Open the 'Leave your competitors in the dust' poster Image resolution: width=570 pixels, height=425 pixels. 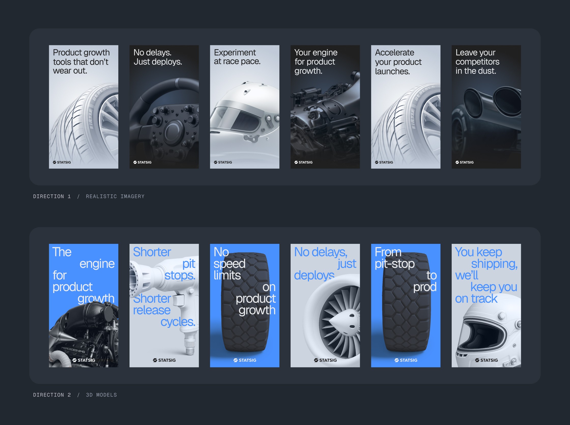click(x=486, y=107)
